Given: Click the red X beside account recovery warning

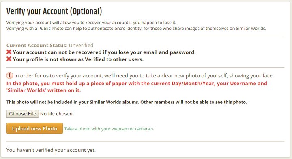Looking at the screenshot, I should click(9, 52).
